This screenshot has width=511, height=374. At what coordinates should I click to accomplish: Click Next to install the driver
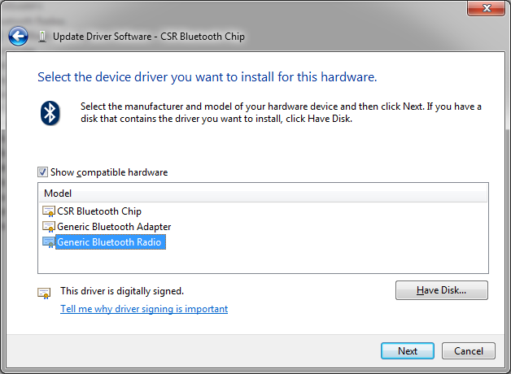coord(408,351)
